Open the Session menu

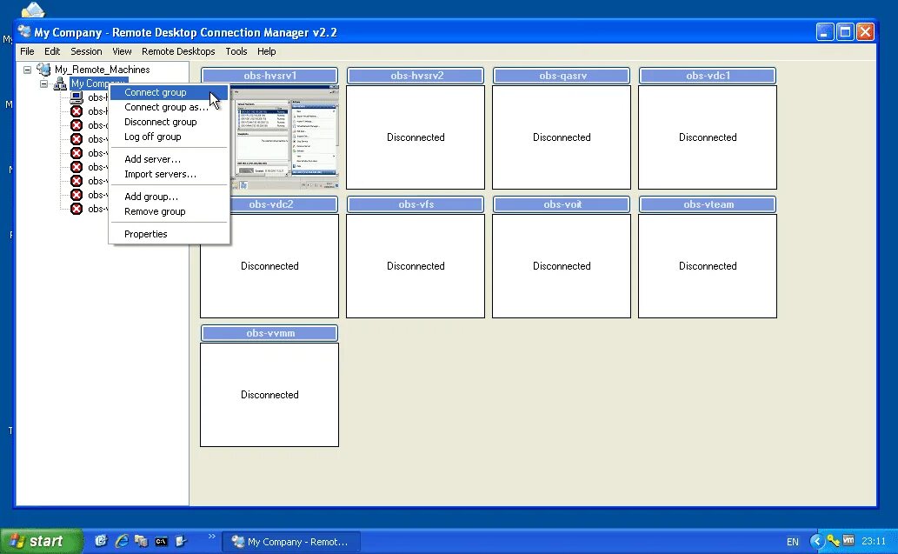(86, 51)
